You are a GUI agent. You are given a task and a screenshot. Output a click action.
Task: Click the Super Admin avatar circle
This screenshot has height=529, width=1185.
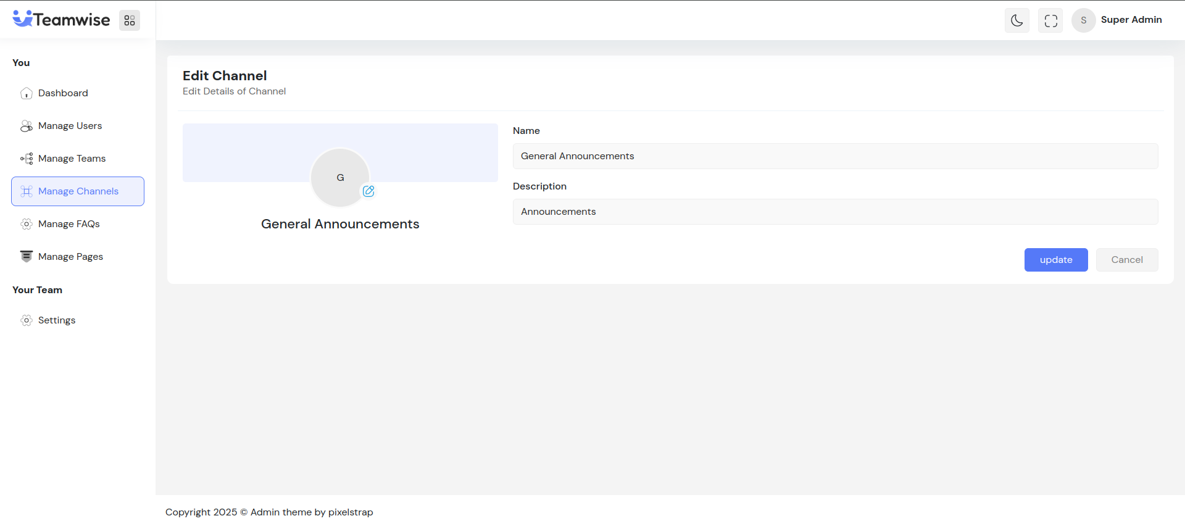tap(1083, 20)
